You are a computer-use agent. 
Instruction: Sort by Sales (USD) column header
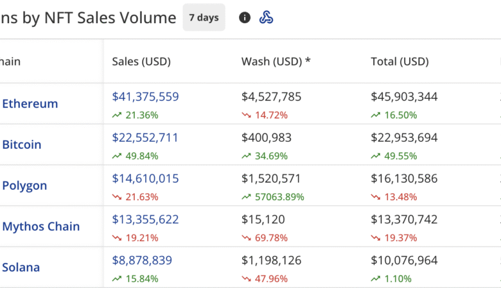[x=141, y=61]
